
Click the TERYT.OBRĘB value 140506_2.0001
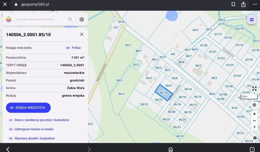coord(72,65)
